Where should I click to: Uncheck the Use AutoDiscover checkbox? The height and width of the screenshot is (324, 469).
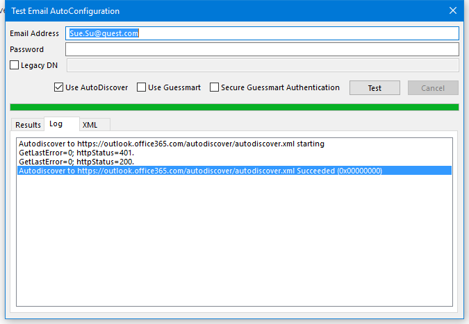point(59,87)
